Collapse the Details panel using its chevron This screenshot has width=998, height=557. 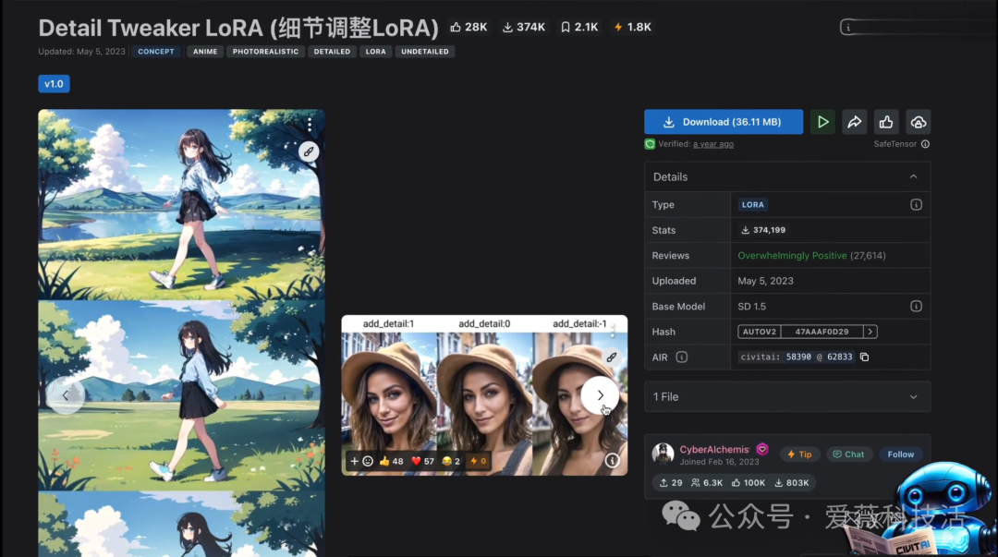914,176
